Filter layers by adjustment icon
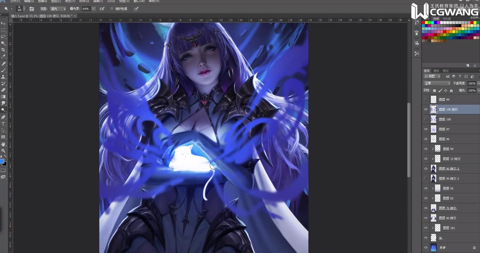 (x=454, y=76)
